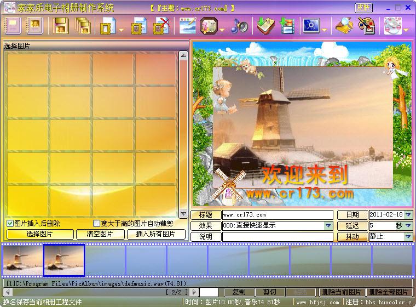Click the defmusic.wav music file path bar
This screenshot has width=416, height=307.
tap(208, 283)
